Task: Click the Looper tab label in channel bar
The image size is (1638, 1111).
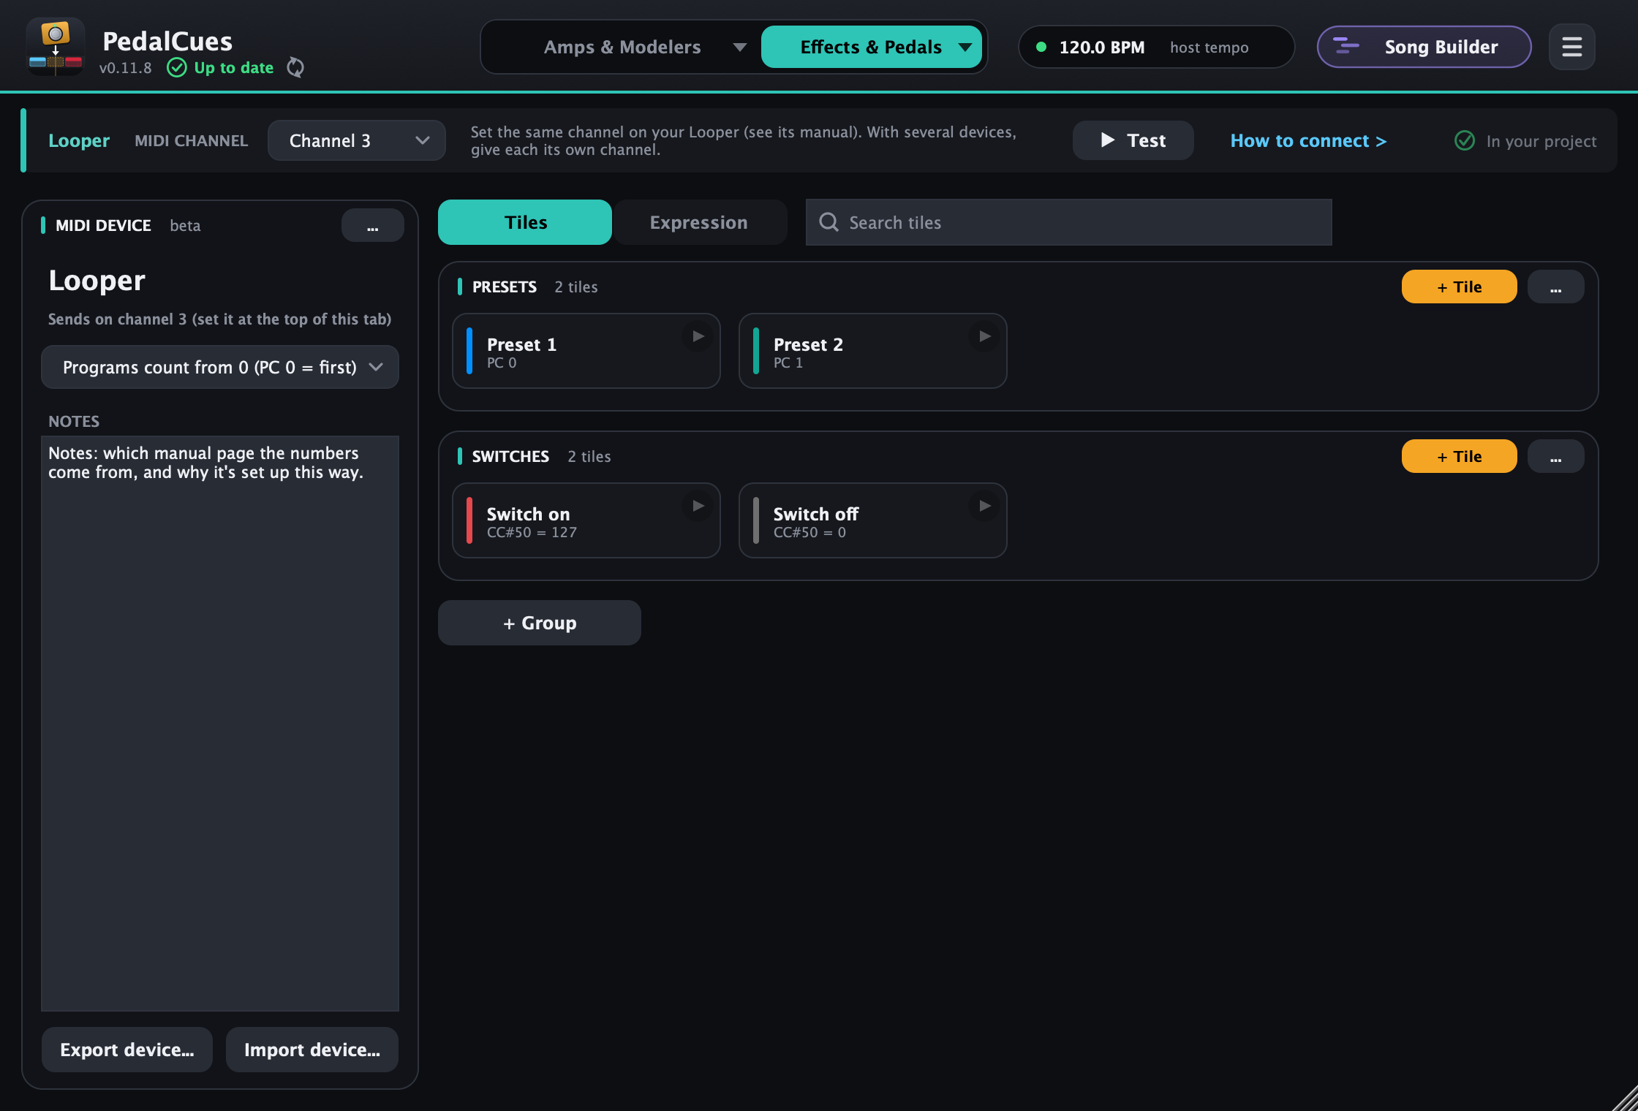Action: point(79,140)
